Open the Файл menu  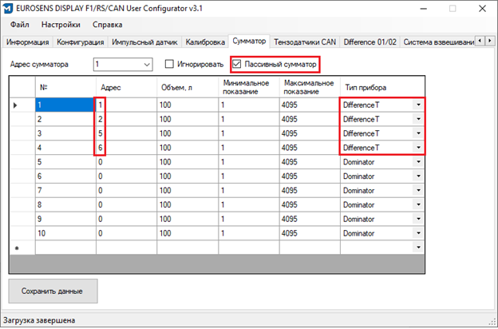[20, 25]
